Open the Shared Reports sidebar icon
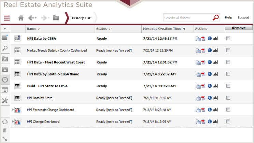The image size is (254, 143). click(5, 59)
